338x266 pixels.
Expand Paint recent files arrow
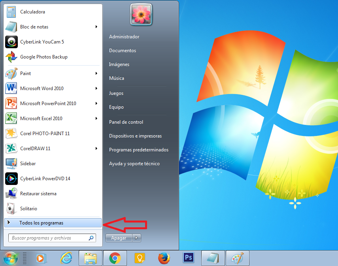point(96,74)
